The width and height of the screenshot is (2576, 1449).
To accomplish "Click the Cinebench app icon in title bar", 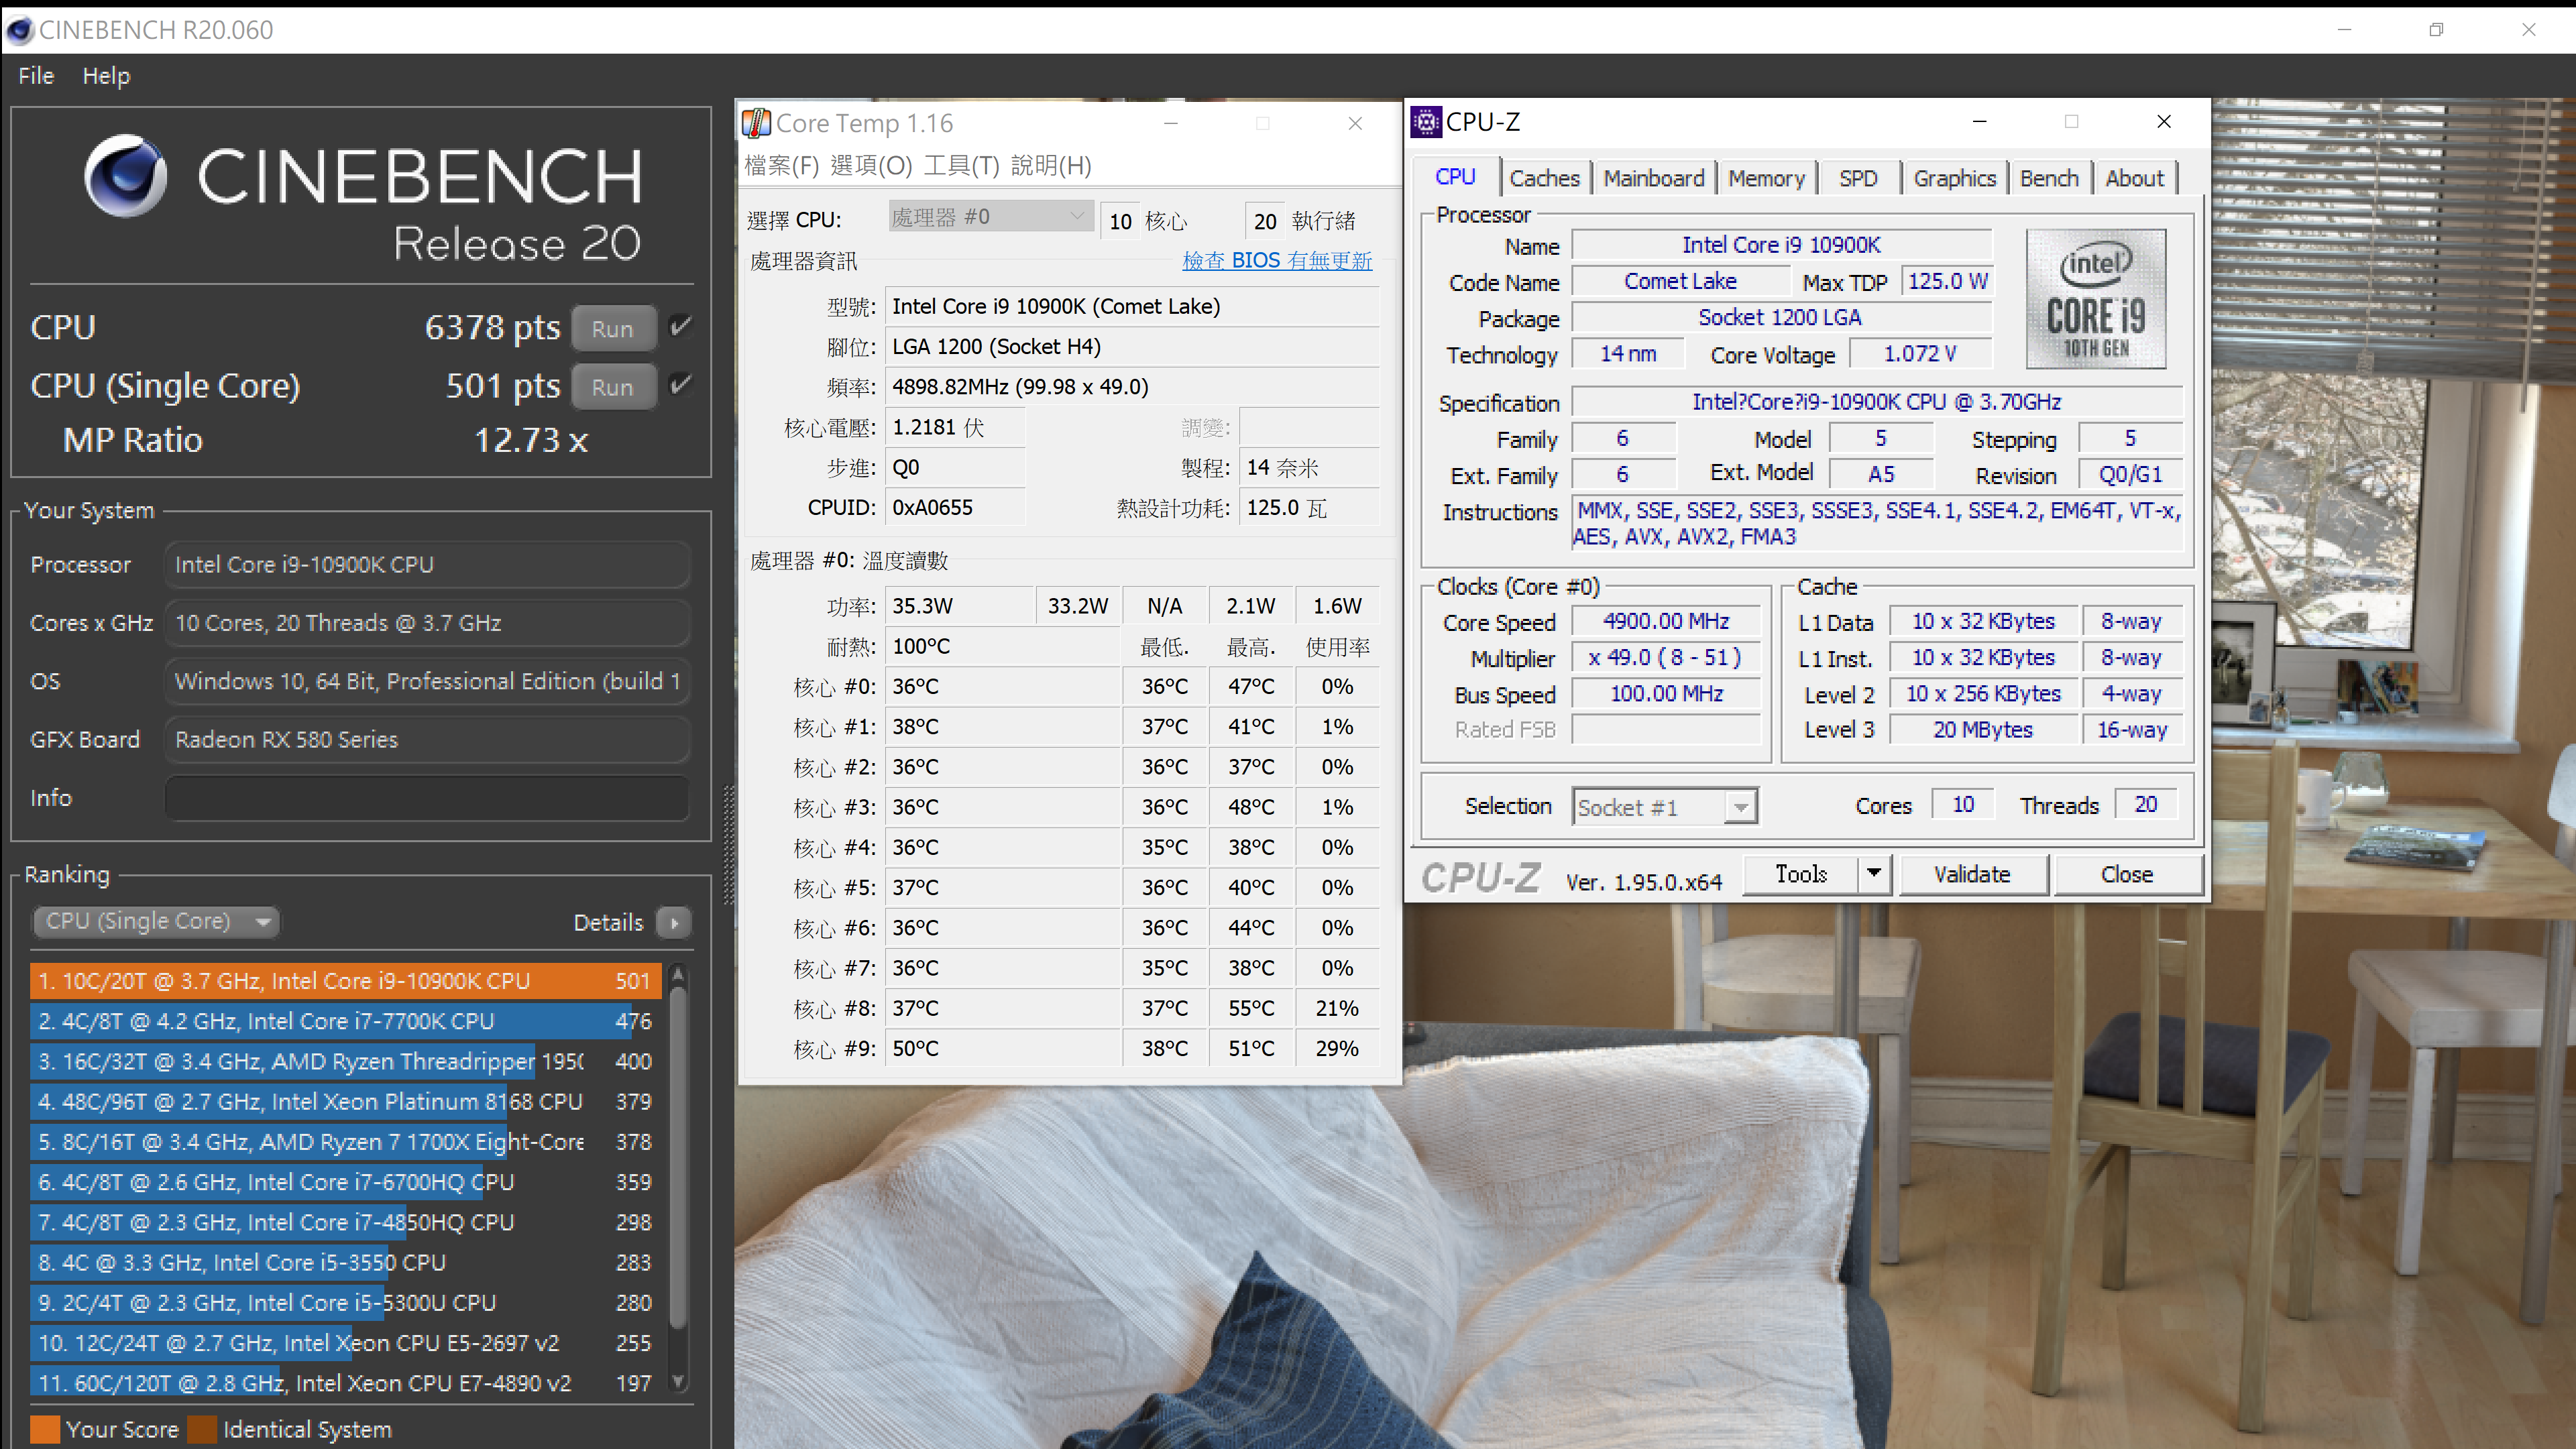I will (19, 30).
